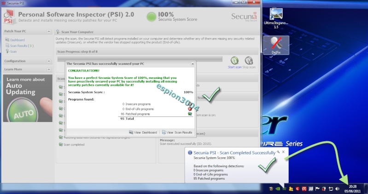
Task: Click the Scan Results icon in the sidebar
Action: [x=7, y=45]
